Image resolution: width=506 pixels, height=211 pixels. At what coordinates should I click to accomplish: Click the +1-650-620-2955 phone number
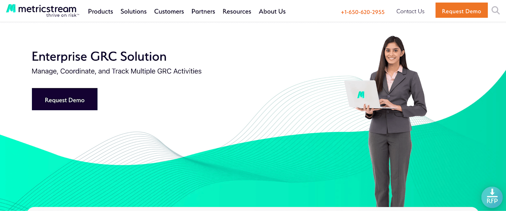point(362,12)
